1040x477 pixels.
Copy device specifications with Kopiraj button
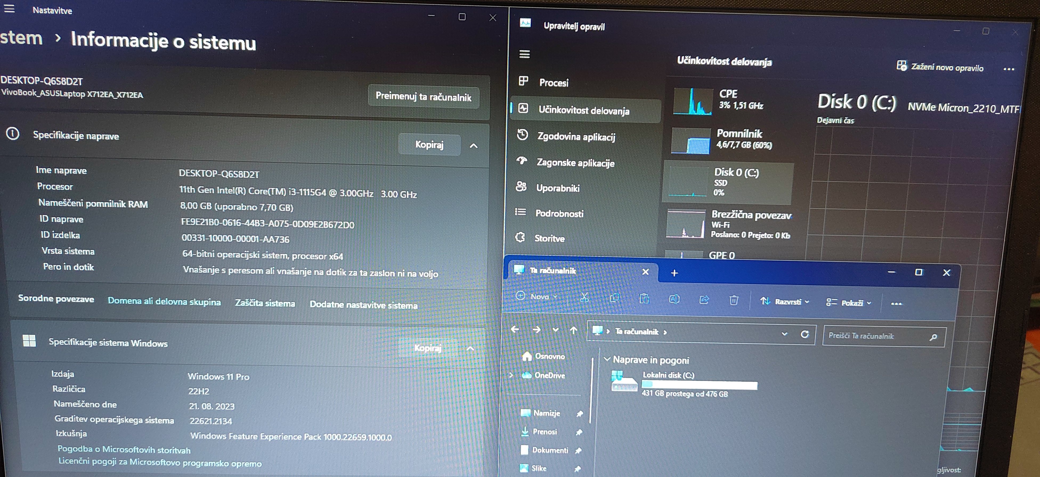429,145
